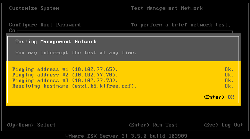Click the Resolving hostname esxi.k5.klfree.czf line
Viewport: 250px width, 139px height.
(74, 86)
